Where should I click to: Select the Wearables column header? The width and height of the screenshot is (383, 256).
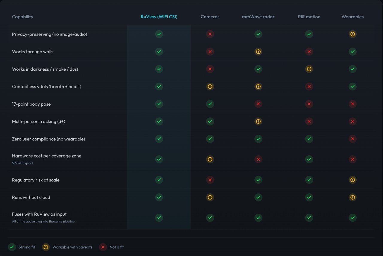[x=353, y=17]
